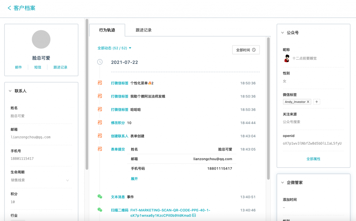
Task: Remove the Andy_Investor tag with X
Action: click(x=308, y=102)
